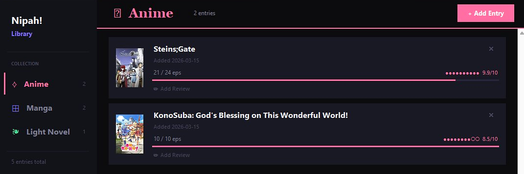524x174 pixels.
Task: Click the KonoSuba 8.5/10 rating dots
Action: pos(461,139)
